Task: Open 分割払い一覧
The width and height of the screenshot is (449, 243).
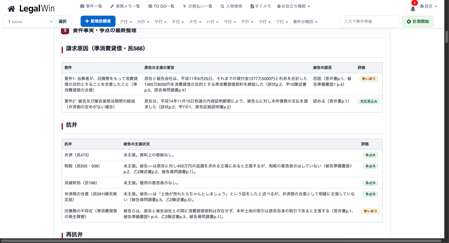Action: point(198,6)
